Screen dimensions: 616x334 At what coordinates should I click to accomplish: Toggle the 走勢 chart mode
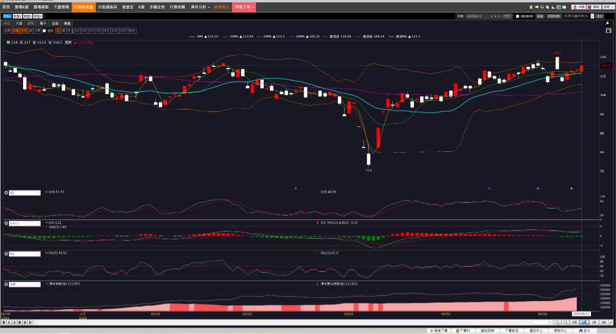tap(7, 30)
